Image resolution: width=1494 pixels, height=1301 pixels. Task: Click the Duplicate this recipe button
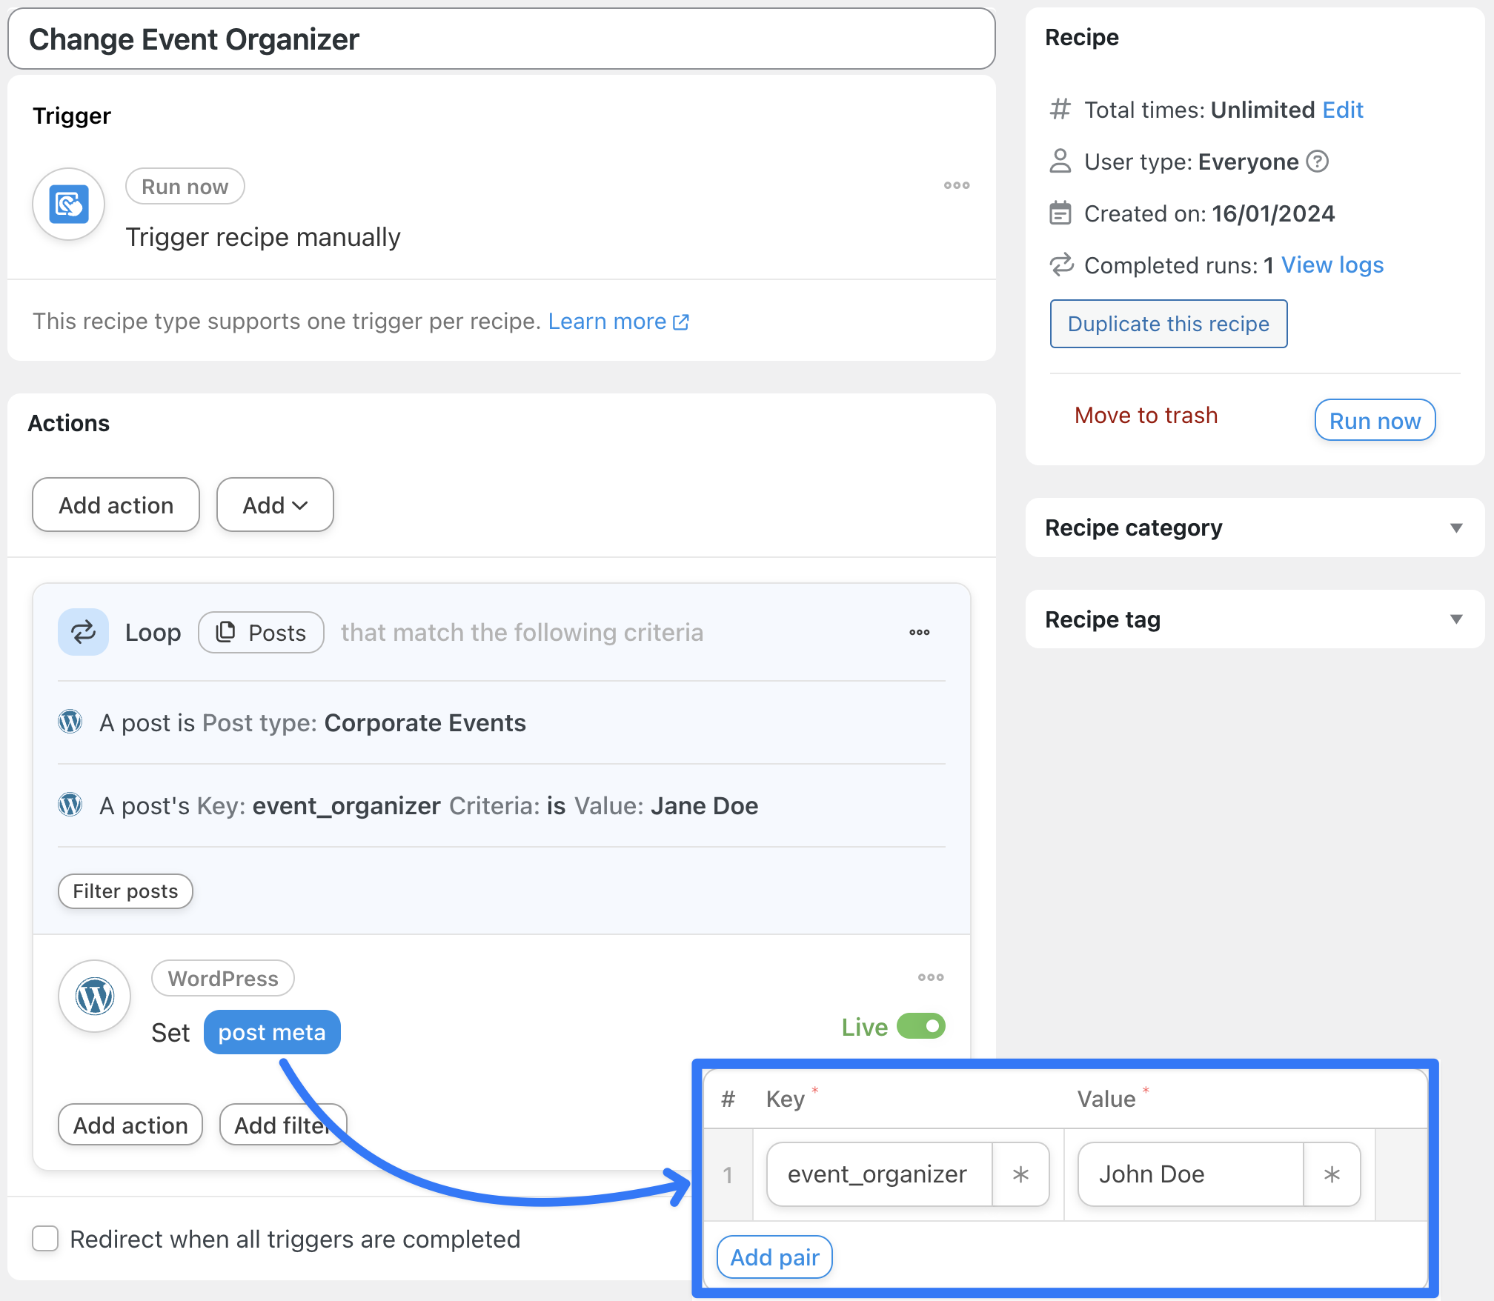pos(1168,324)
